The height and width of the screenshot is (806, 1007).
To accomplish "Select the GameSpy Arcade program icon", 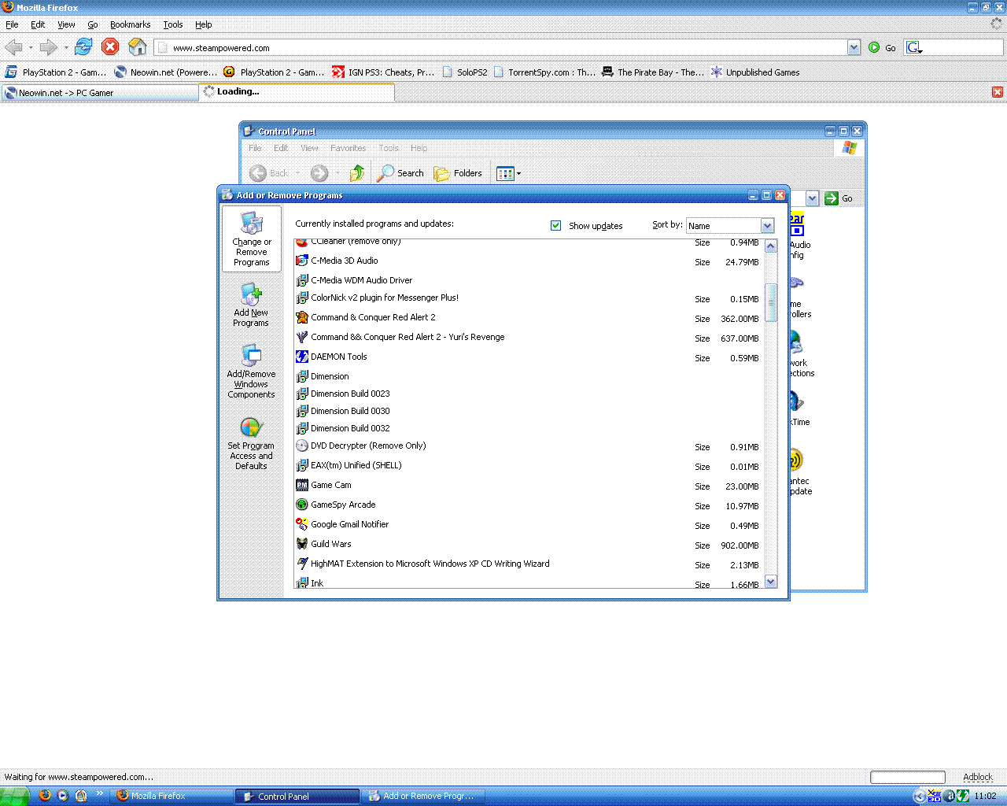I will pos(302,505).
